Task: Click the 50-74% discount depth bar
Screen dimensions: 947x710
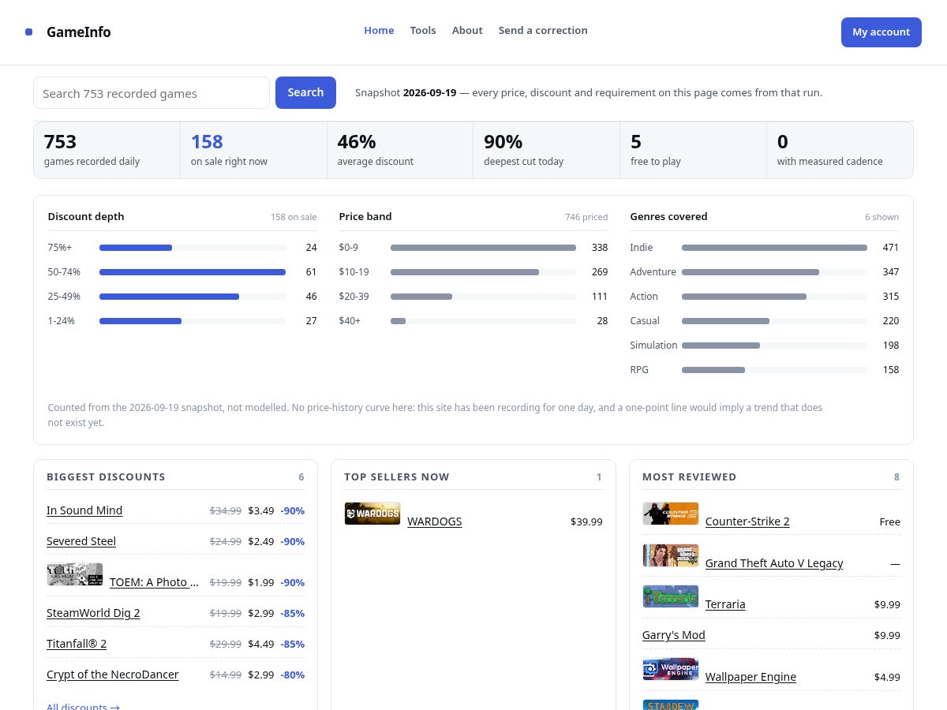Action: (x=193, y=272)
